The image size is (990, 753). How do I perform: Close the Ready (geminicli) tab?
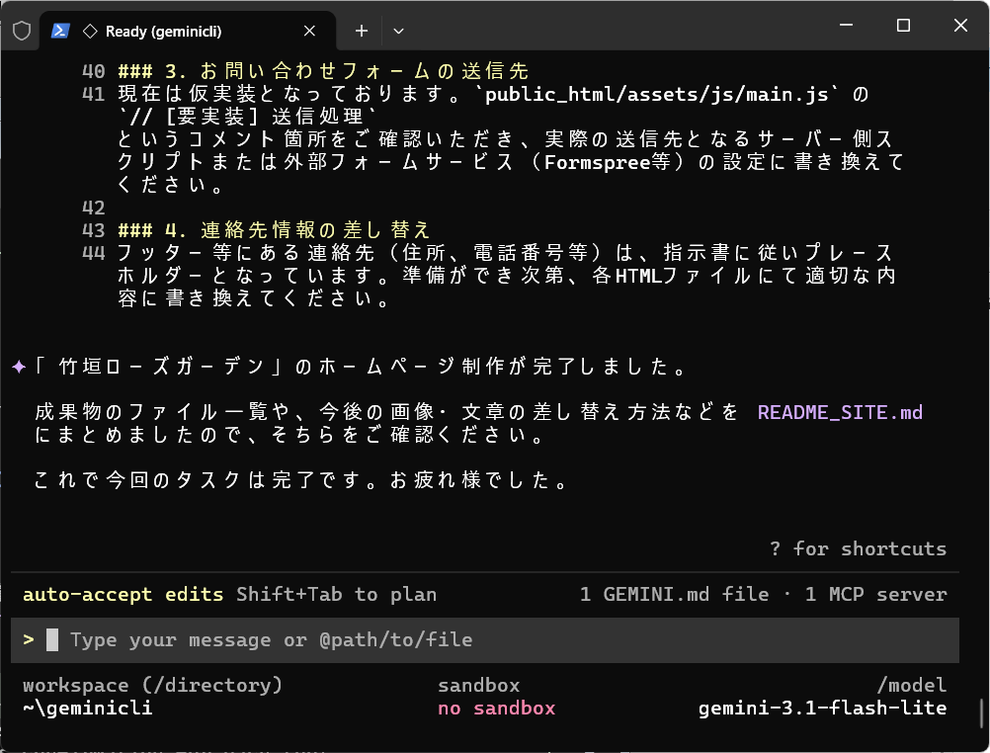click(x=309, y=31)
